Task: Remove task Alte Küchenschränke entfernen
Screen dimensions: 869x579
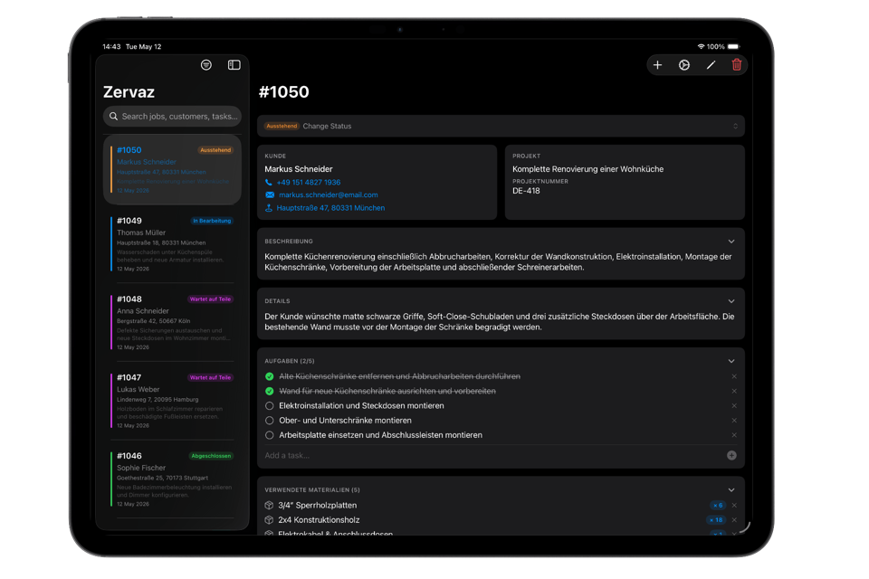Action: pos(734,376)
